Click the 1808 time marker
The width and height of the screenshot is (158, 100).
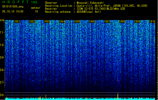point(122,21)
